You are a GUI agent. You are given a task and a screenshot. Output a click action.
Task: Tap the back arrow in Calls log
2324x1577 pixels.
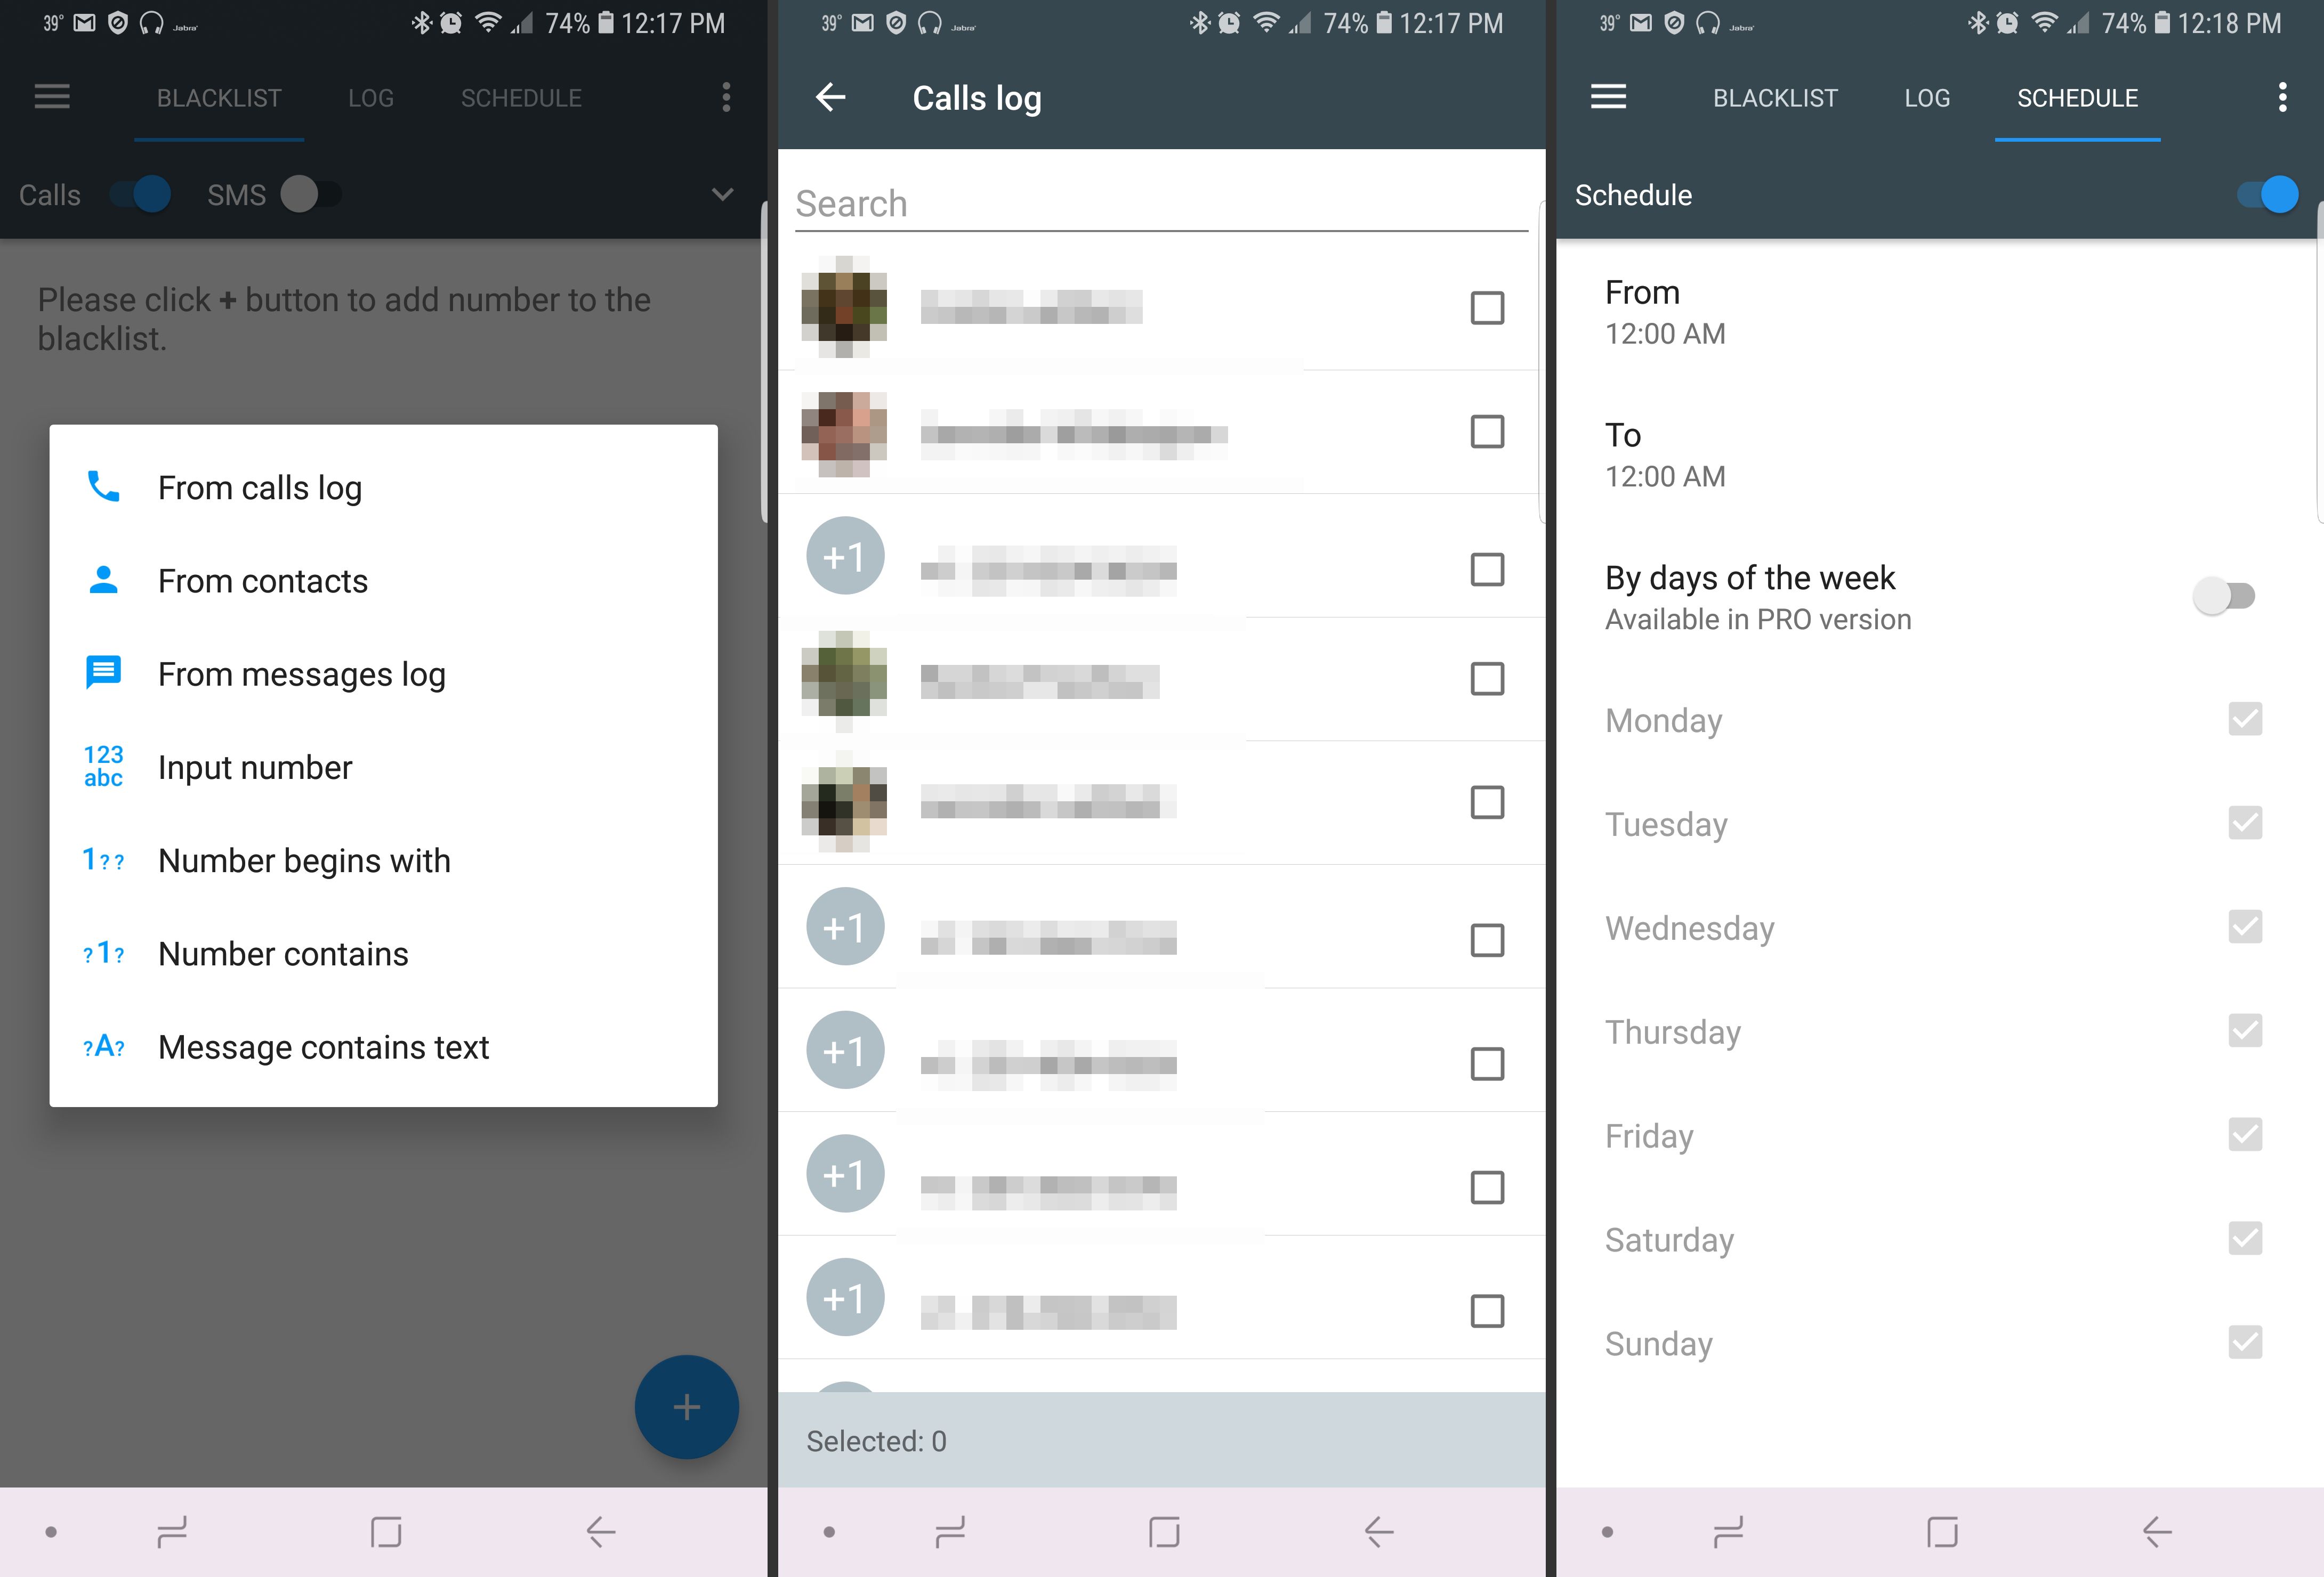point(829,97)
